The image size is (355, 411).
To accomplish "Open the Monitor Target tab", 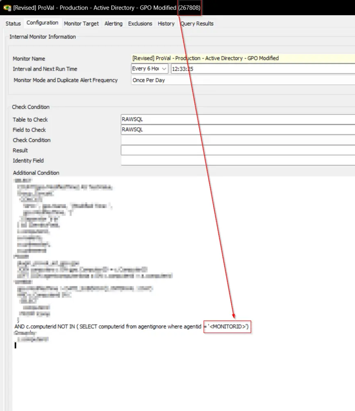I will (x=81, y=23).
